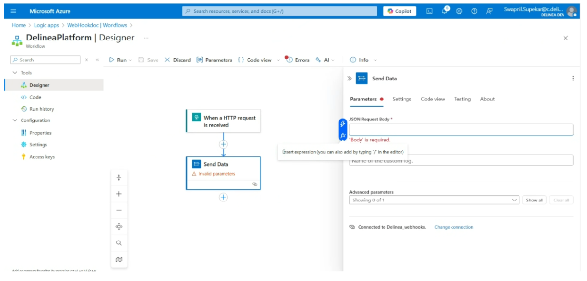Open the Run dropdown arrow
This screenshot has width=587, height=281.
[x=130, y=60]
